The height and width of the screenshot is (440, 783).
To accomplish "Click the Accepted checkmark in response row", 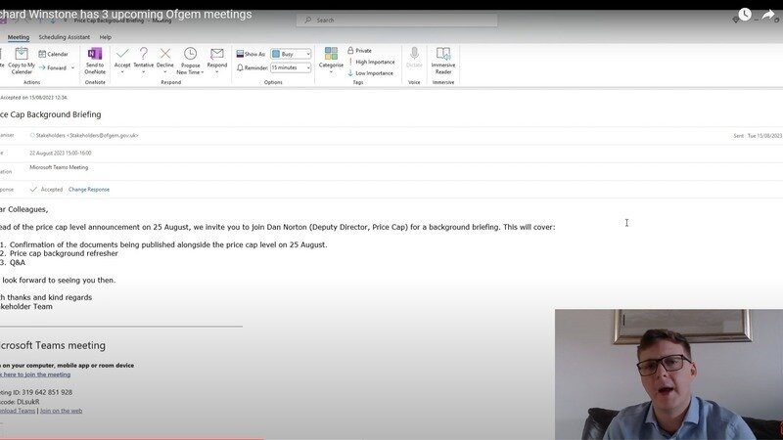I will click(33, 189).
